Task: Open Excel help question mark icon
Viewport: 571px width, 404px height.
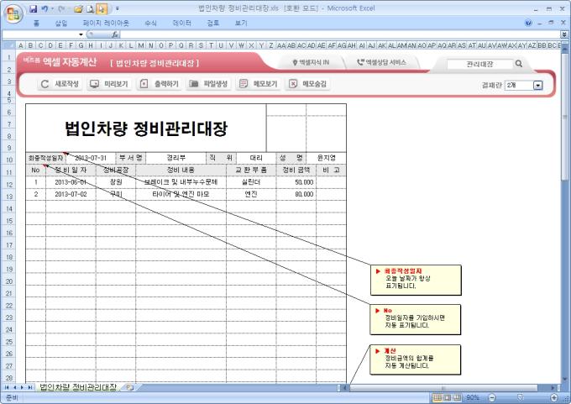Action: point(528,23)
